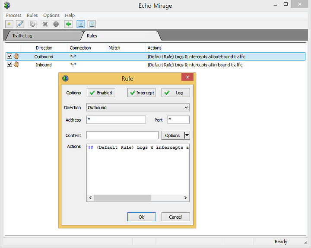Open the Rules menu
Screen dimensions: 311x248
[x=32, y=15]
